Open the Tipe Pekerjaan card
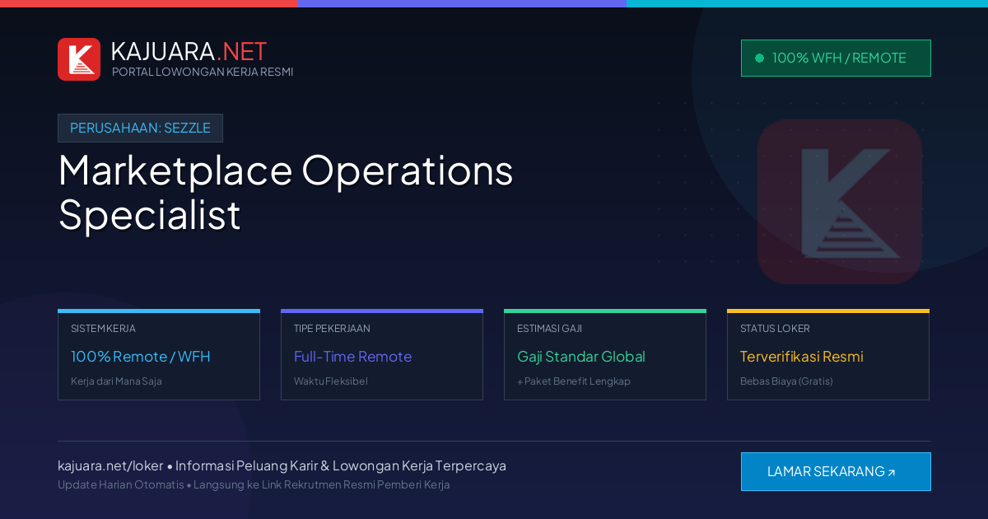 point(382,354)
